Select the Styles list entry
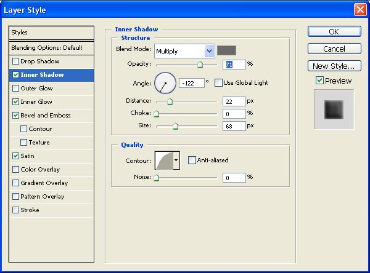This screenshot has width=370, height=273. pyautogui.click(x=51, y=33)
